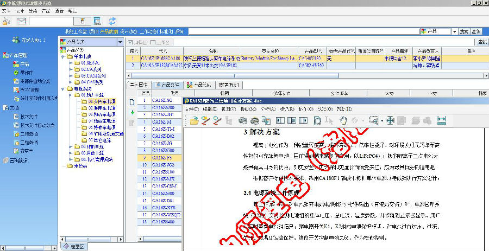Viewport: 489px width, 251px height.
Task: Select the right split-pane layout icon
Action: [303, 120]
